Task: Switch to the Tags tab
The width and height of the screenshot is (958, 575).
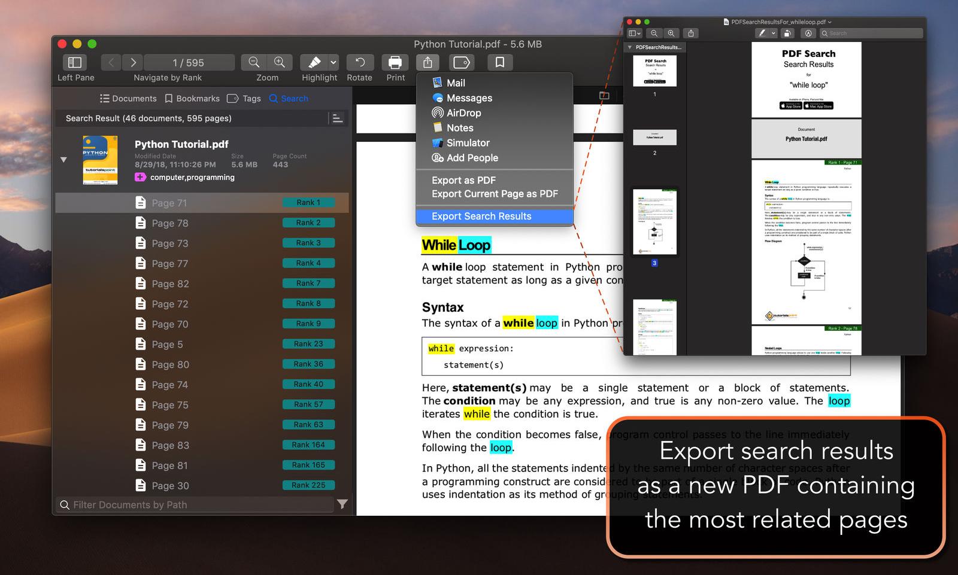Action: 244,99
